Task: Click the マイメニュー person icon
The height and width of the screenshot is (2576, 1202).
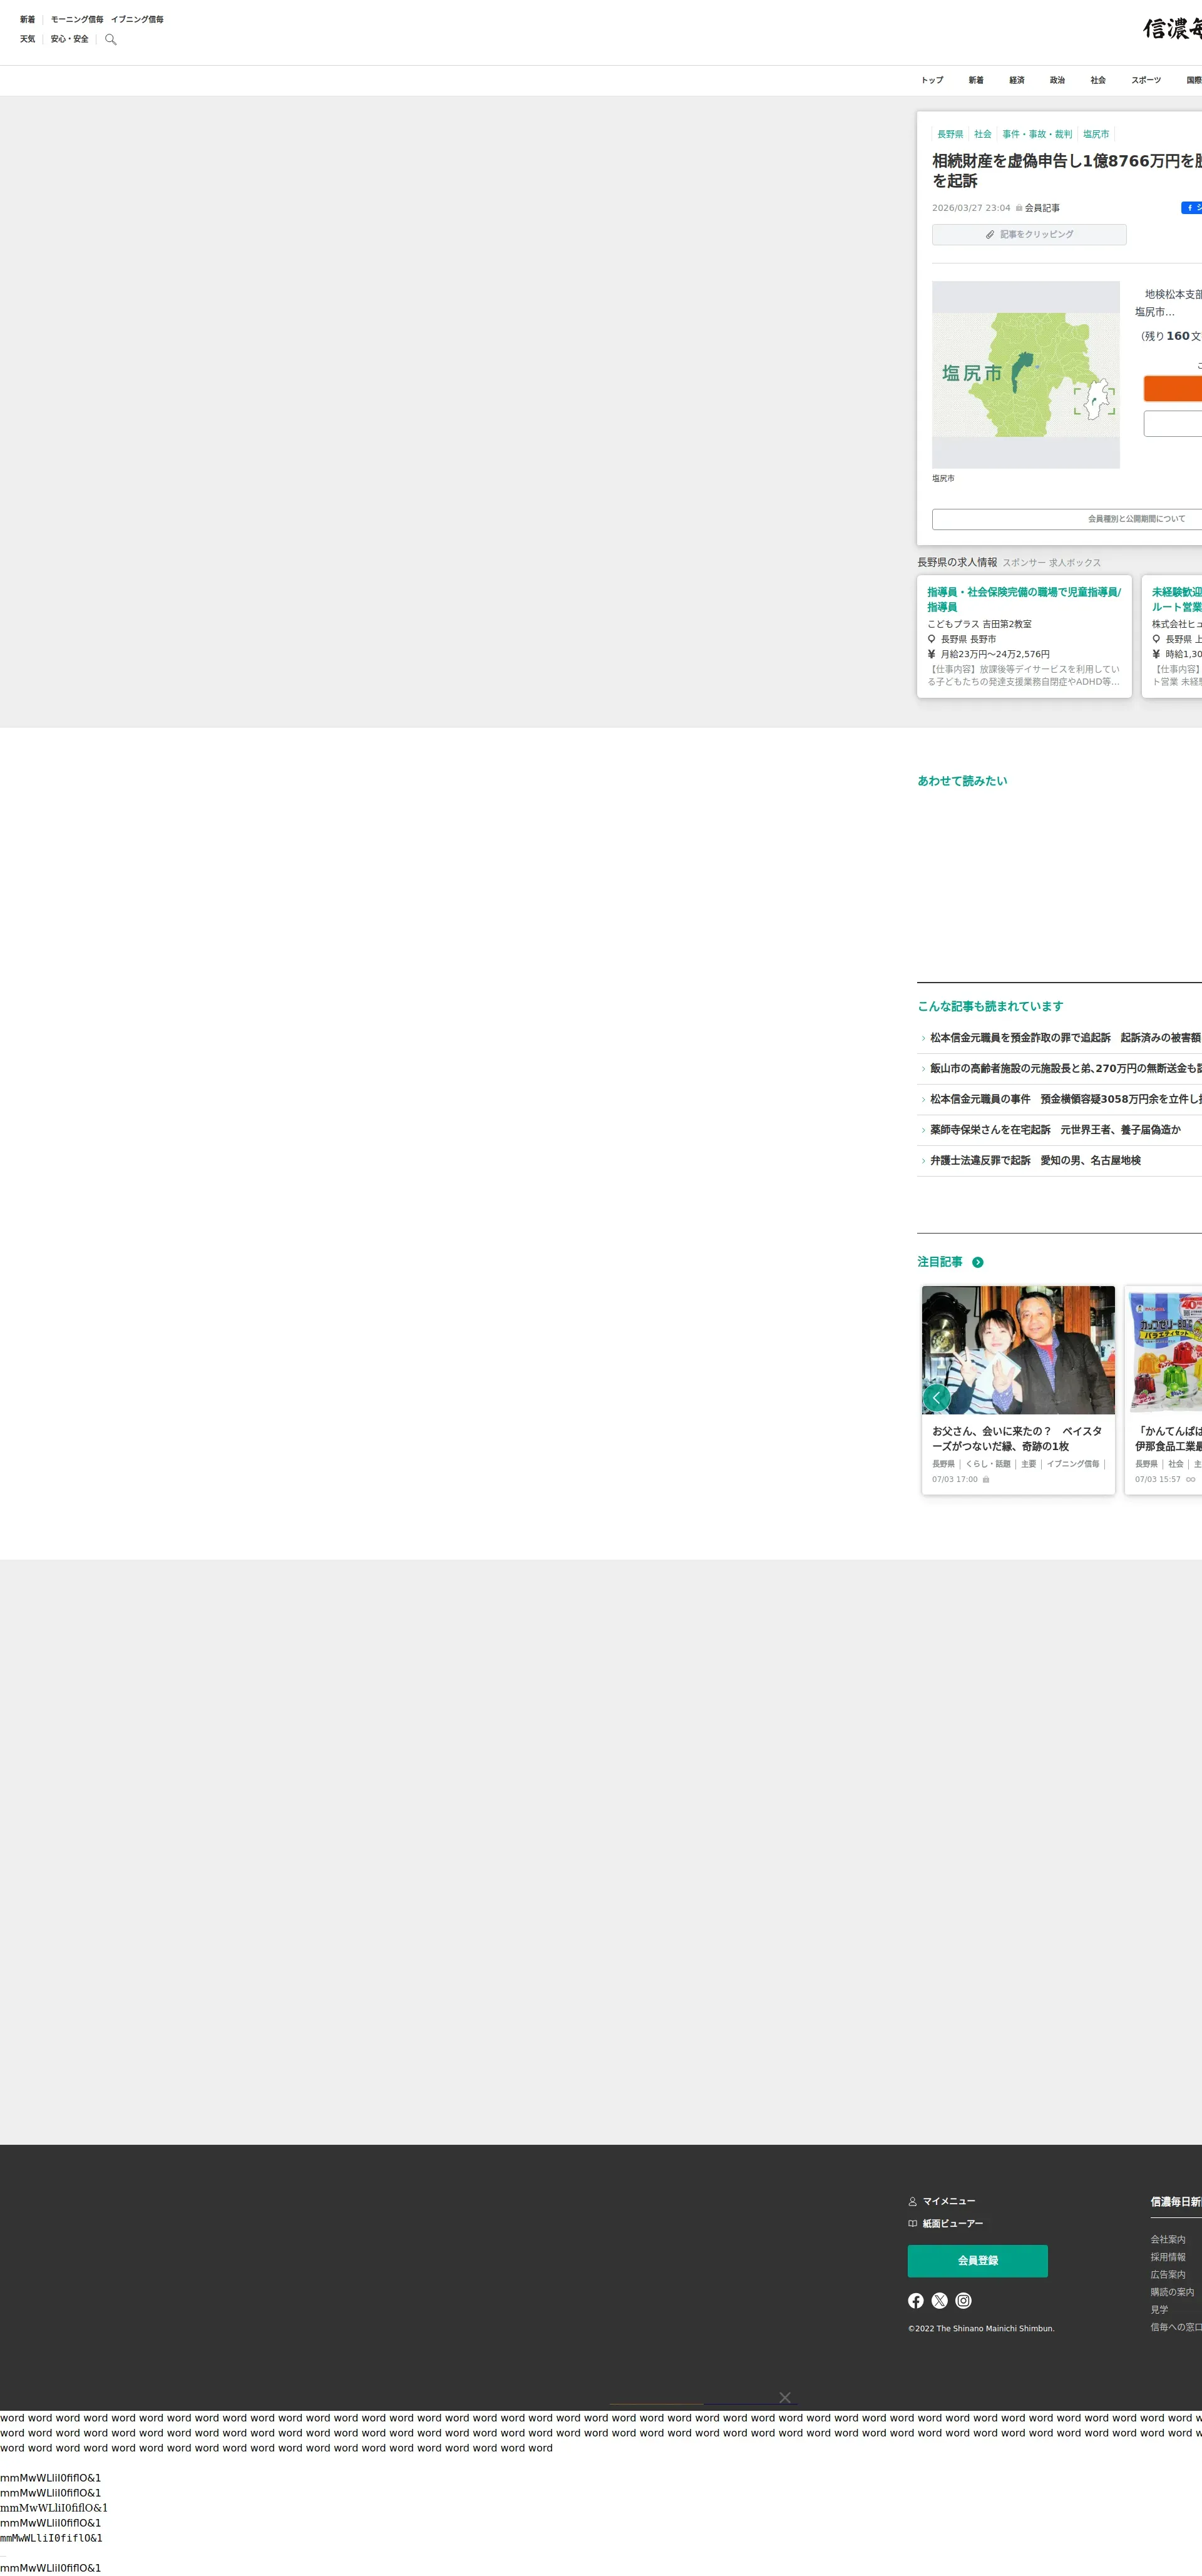Action: 913,2201
